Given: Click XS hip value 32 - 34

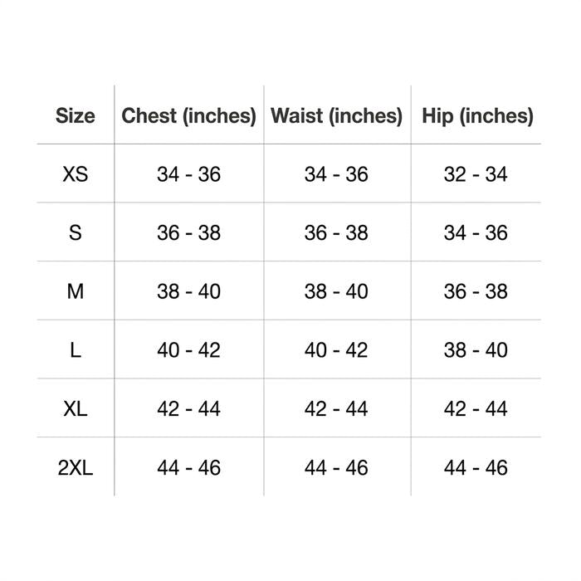Looking at the screenshot, I should (476, 174).
